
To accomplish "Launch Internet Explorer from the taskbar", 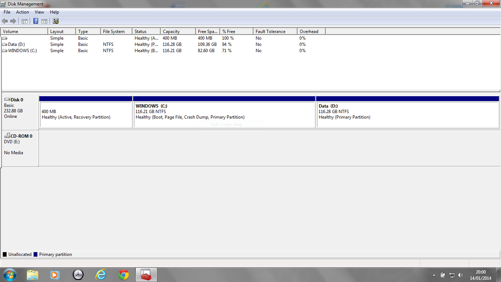I will point(101,275).
